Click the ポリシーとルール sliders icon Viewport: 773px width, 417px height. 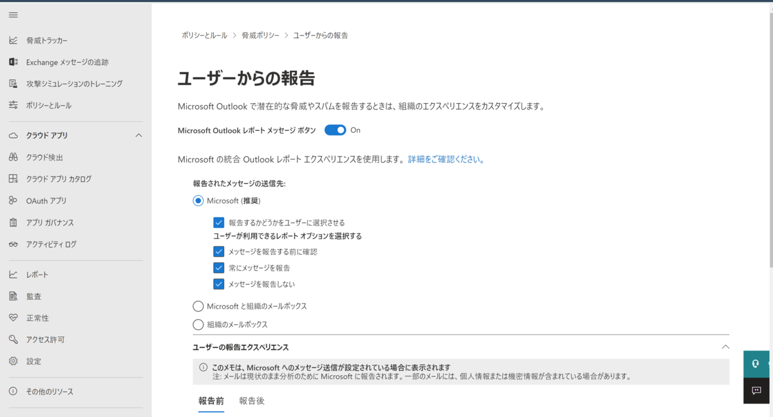[13, 105]
